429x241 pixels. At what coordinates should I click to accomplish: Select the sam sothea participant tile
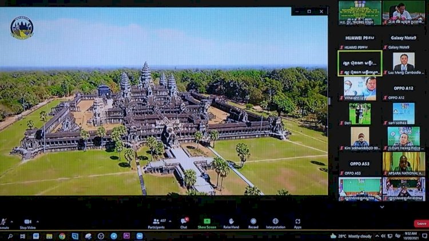coord(404,114)
